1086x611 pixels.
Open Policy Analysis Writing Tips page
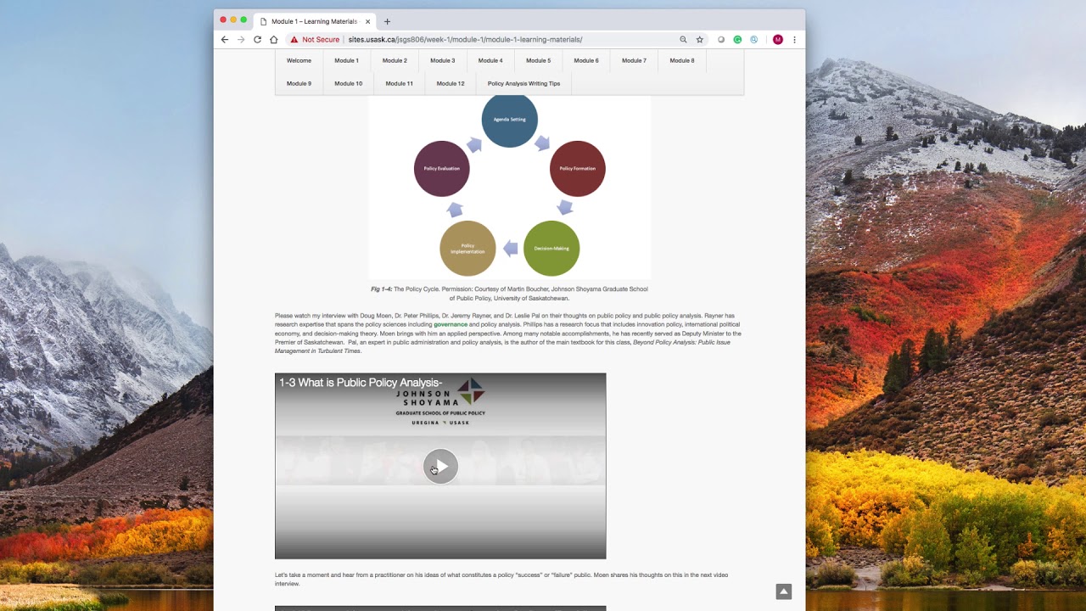523,83
